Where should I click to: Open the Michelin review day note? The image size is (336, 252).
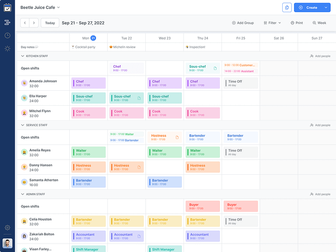[x=122, y=47]
